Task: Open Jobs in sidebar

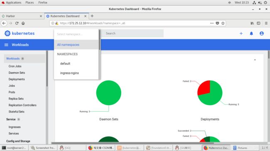Action: click(x=12, y=86)
